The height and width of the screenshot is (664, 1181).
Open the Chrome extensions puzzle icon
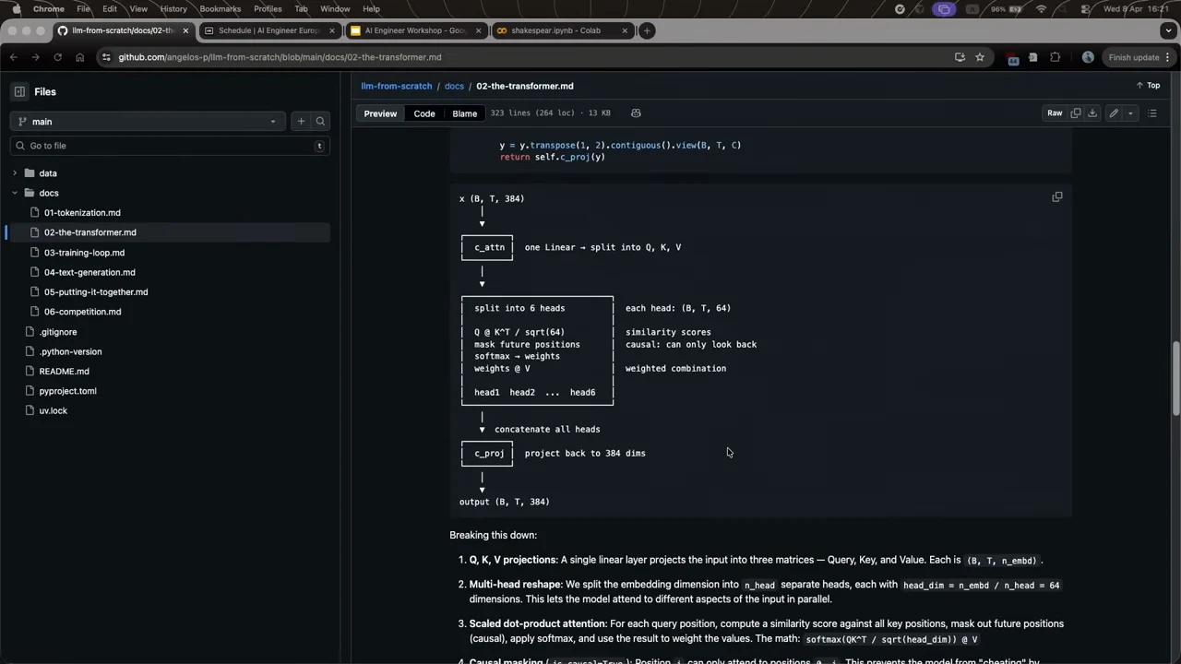1056,57
